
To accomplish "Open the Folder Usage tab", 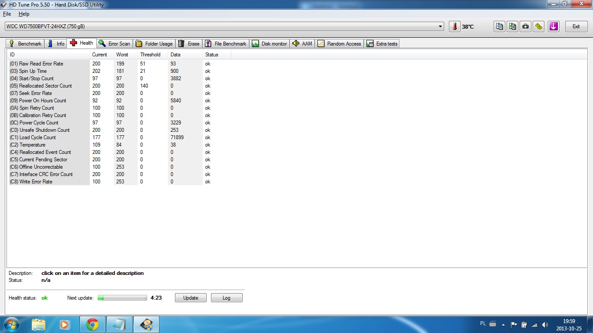I will click(x=154, y=44).
